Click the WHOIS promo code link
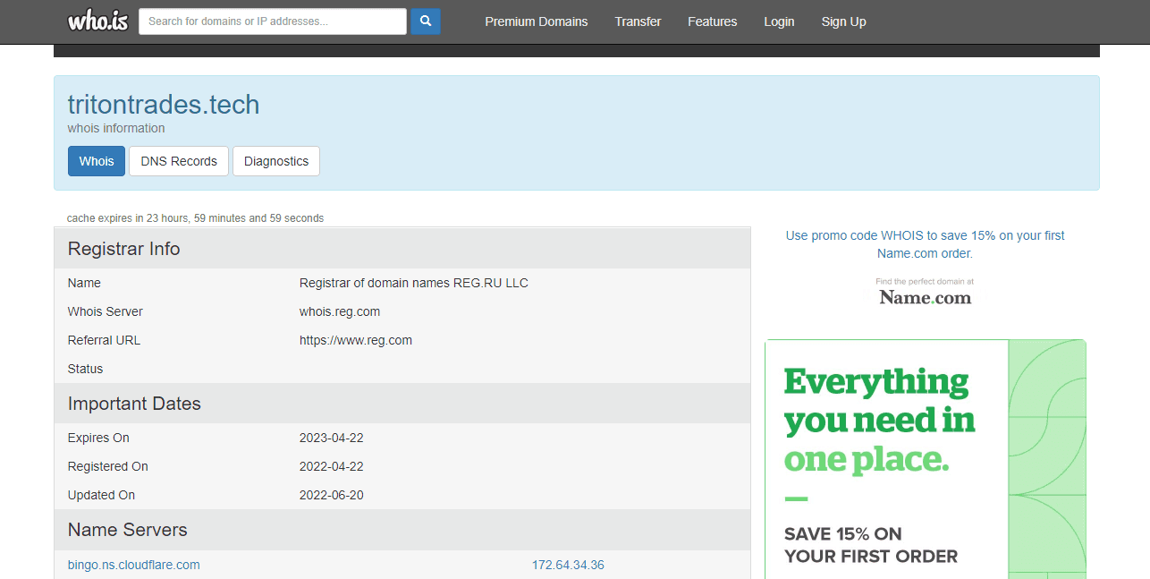 925,244
